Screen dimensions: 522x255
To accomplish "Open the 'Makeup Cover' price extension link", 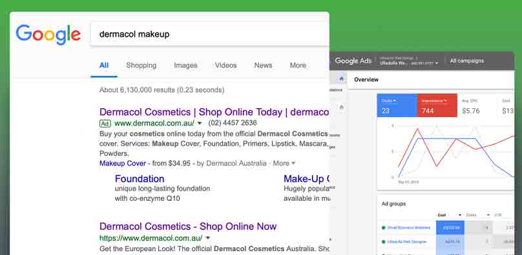I will pyautogui.click(x=123, y=164).
